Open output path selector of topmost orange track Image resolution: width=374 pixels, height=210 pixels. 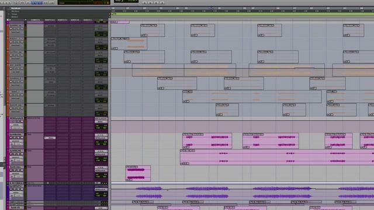click(x=101, y=29)
